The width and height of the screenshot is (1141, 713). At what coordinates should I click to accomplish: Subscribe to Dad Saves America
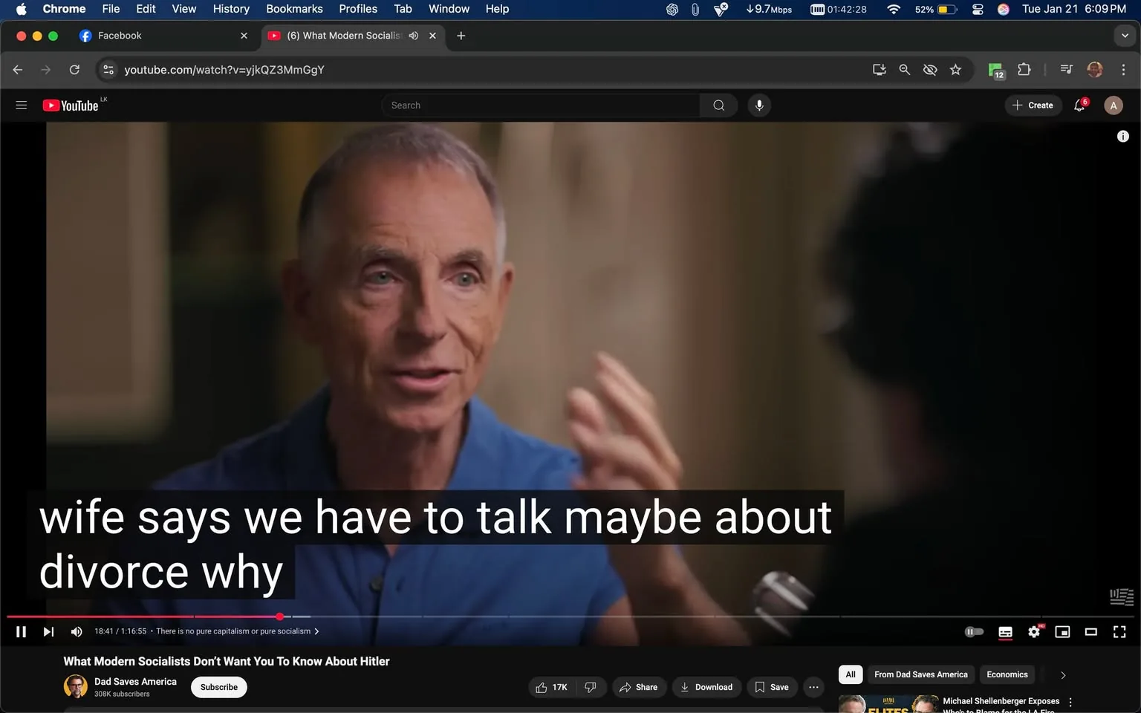point(218,687)
